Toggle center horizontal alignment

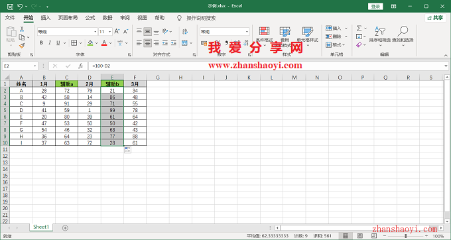point(147,43)
